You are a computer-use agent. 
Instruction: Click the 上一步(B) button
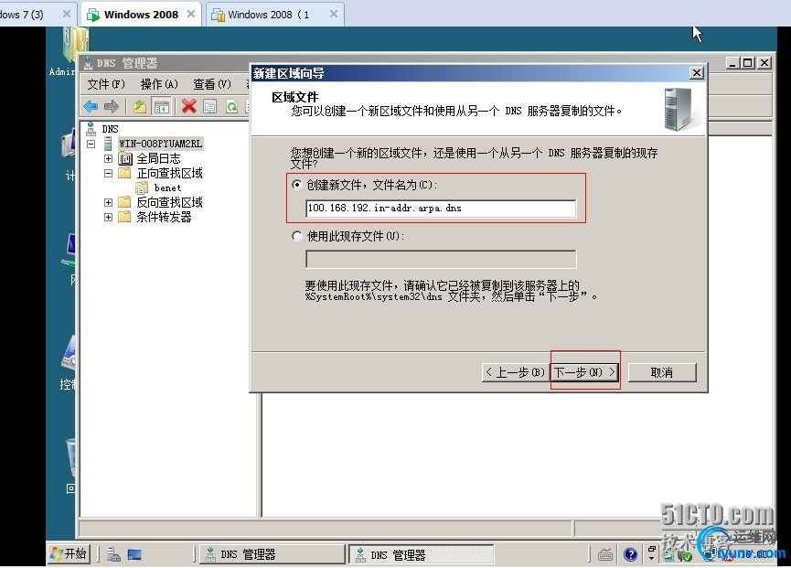(x=515, y=372)
